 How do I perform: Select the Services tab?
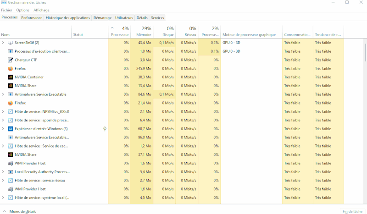pos(157,18)
